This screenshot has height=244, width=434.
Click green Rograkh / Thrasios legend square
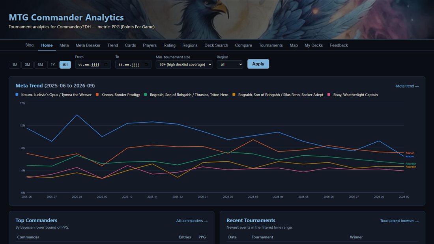(146, 95)
